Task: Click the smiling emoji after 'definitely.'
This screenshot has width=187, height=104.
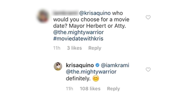Action: click(x=96, y=78)
